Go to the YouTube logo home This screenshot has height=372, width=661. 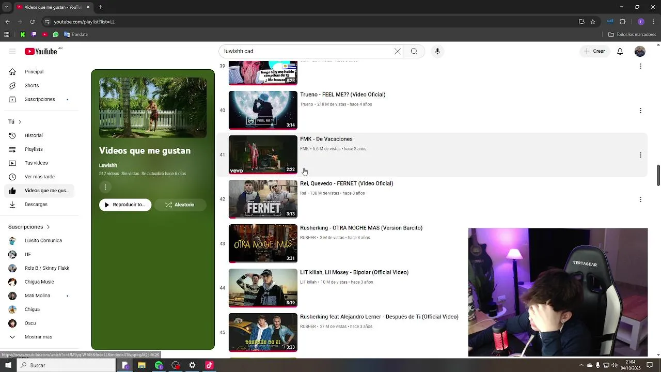click(x=41, y=51)
